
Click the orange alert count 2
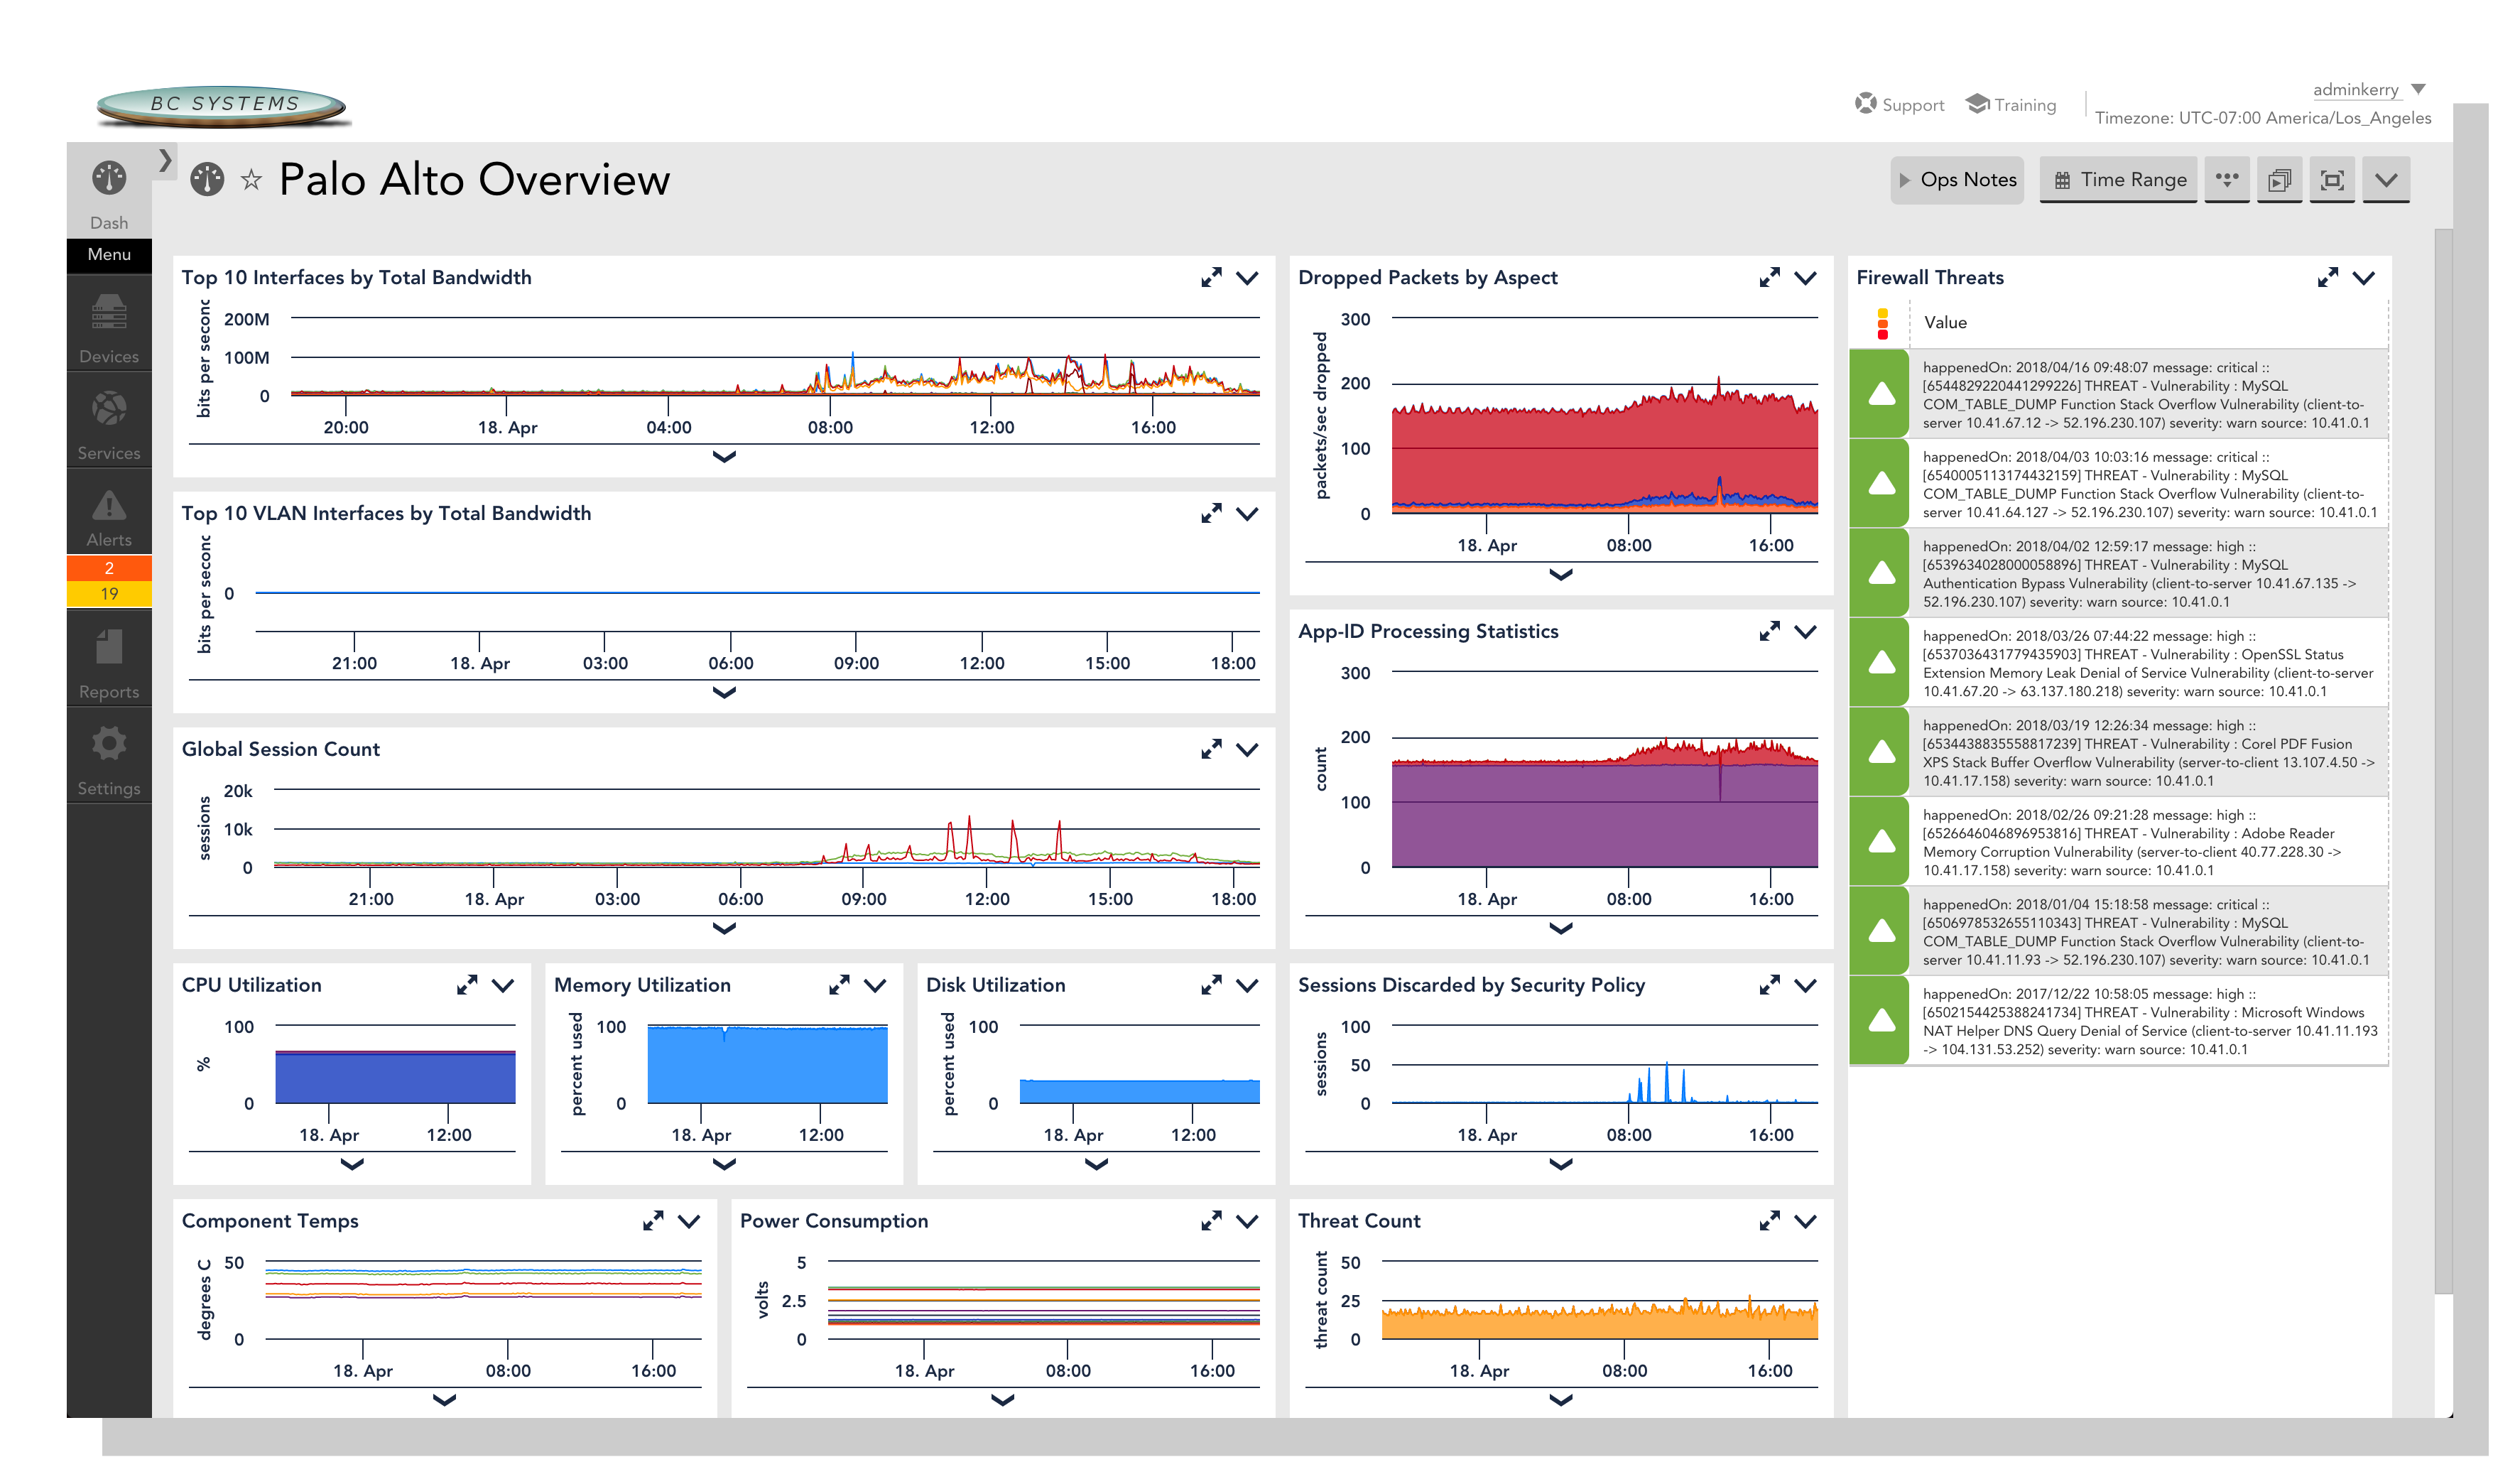109,568
